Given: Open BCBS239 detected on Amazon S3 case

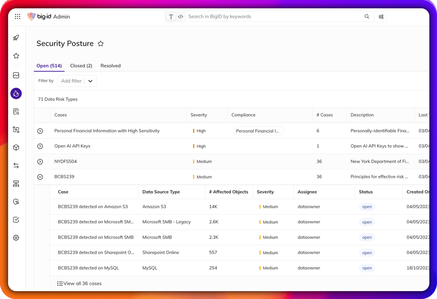Looking at the screenshot, I should [93, 207].
